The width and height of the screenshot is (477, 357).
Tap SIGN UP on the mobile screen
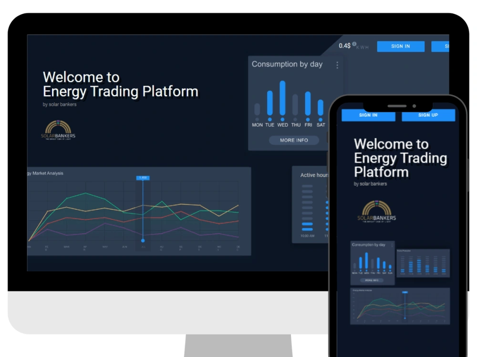[x=428, y=115]
